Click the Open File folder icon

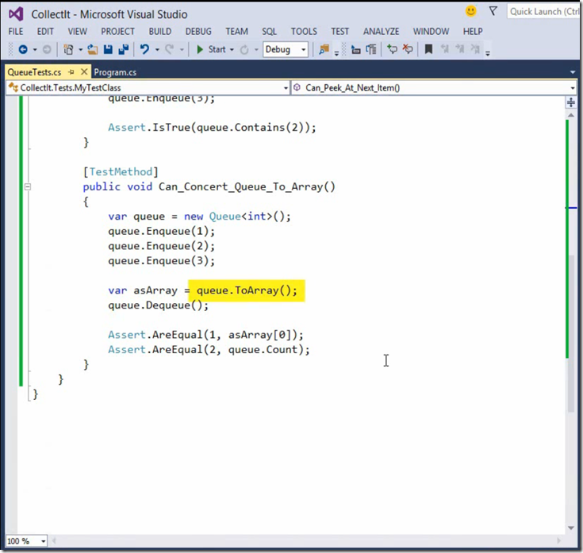pyautogui.click(x=92, y=49)
